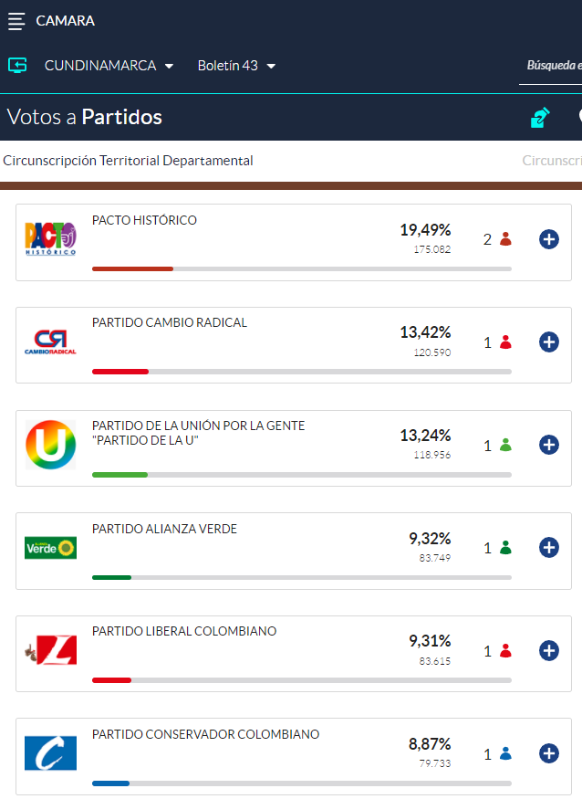Expand Partido Cambio Radical plus button

[x=549, y=342]
